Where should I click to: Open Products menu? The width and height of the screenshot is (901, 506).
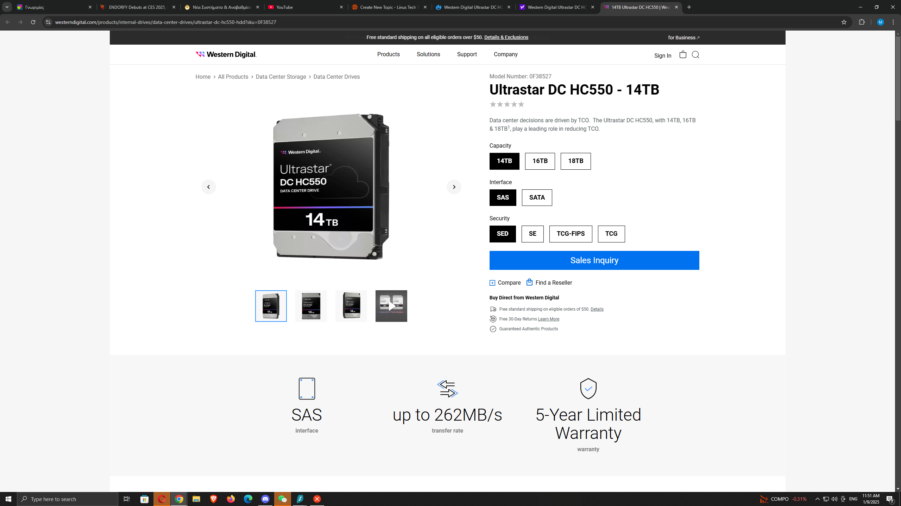pyautogui.click(x=389, y=54)
